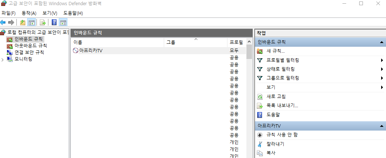Click the Help toolbar icon

54,23
